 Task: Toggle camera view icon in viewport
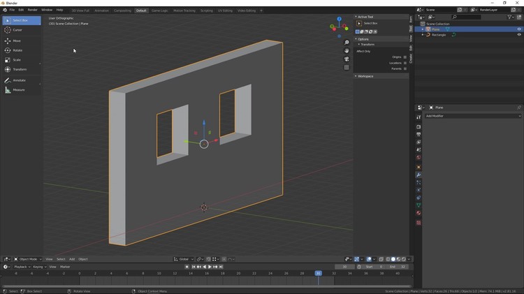point(347,59)
